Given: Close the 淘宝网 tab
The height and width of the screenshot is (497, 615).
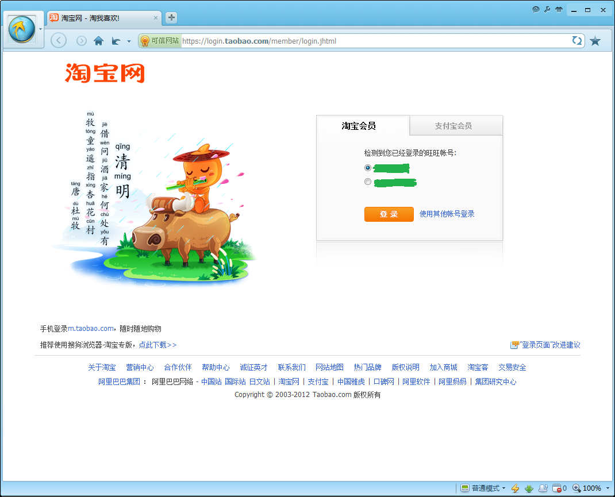Looking at the screenshot, I should pyautogui.click(x=156, y=18).
